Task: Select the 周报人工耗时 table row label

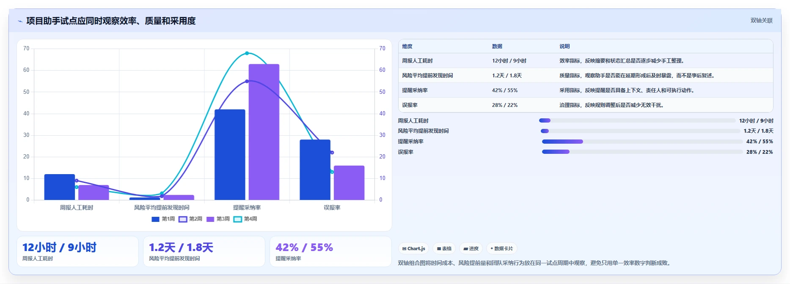Action: (417, 61)
